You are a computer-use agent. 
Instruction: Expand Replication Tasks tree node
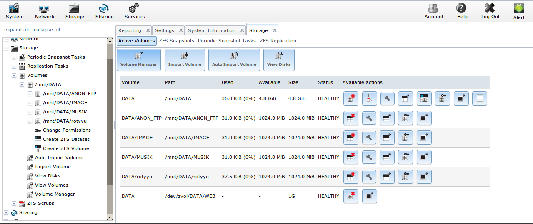click(x=14, y=66)
